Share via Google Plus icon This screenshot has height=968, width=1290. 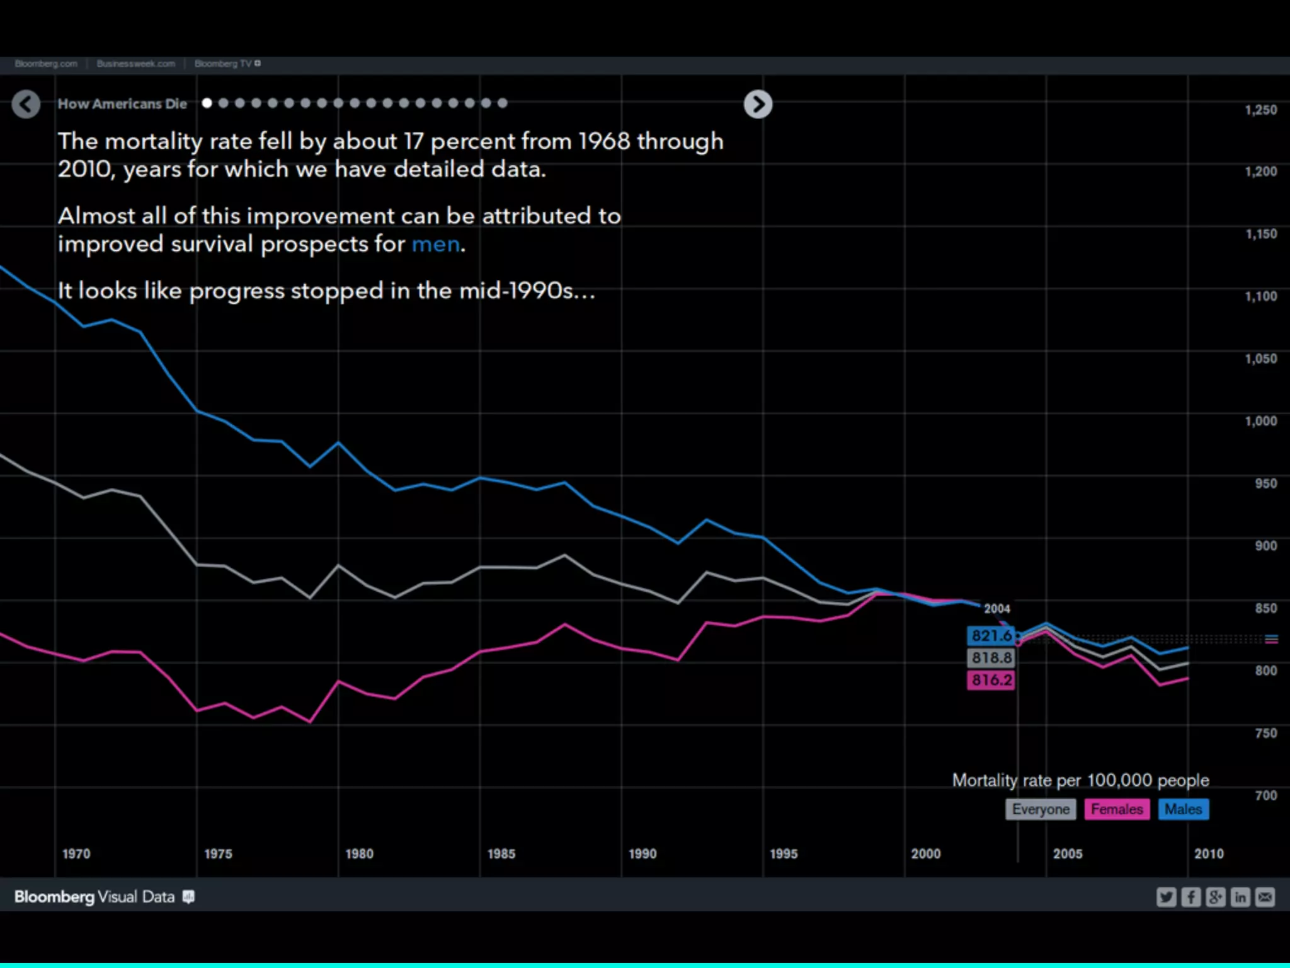click(1216, 897)
